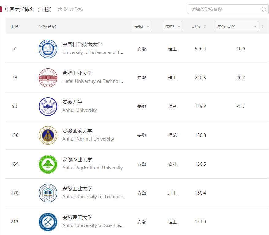The height and width of the screenshot is (235, 269).
Task: Open the 安徽 province filter dropdown
Action: tap(142, 26)
